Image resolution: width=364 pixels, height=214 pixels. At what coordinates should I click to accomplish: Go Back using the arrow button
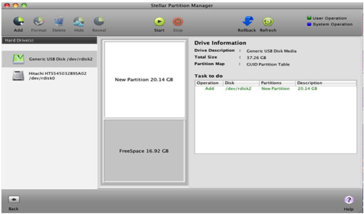tap(14, 199)
